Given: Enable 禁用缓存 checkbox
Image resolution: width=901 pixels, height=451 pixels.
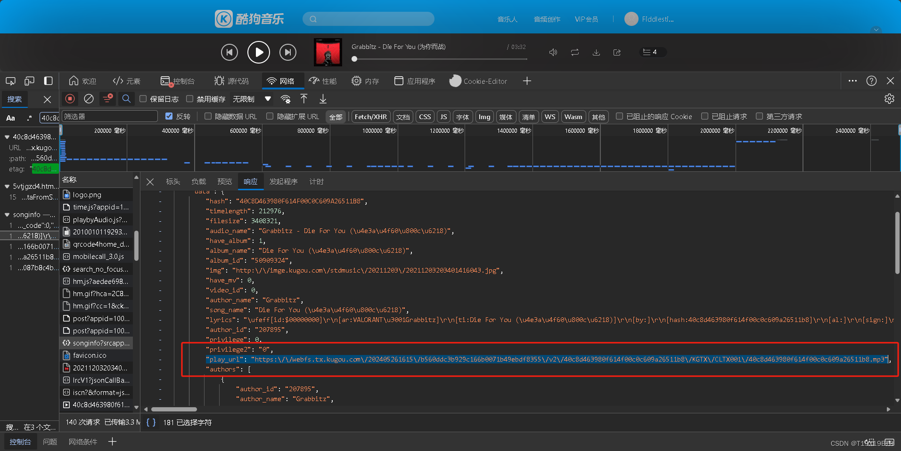Looking at the screenshot, I should tap(189, 99).
